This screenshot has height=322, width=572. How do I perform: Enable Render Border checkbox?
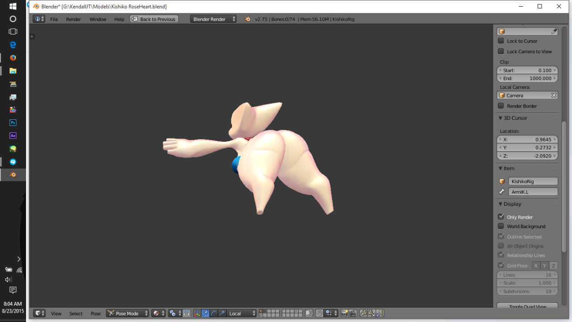click(501, 106)
